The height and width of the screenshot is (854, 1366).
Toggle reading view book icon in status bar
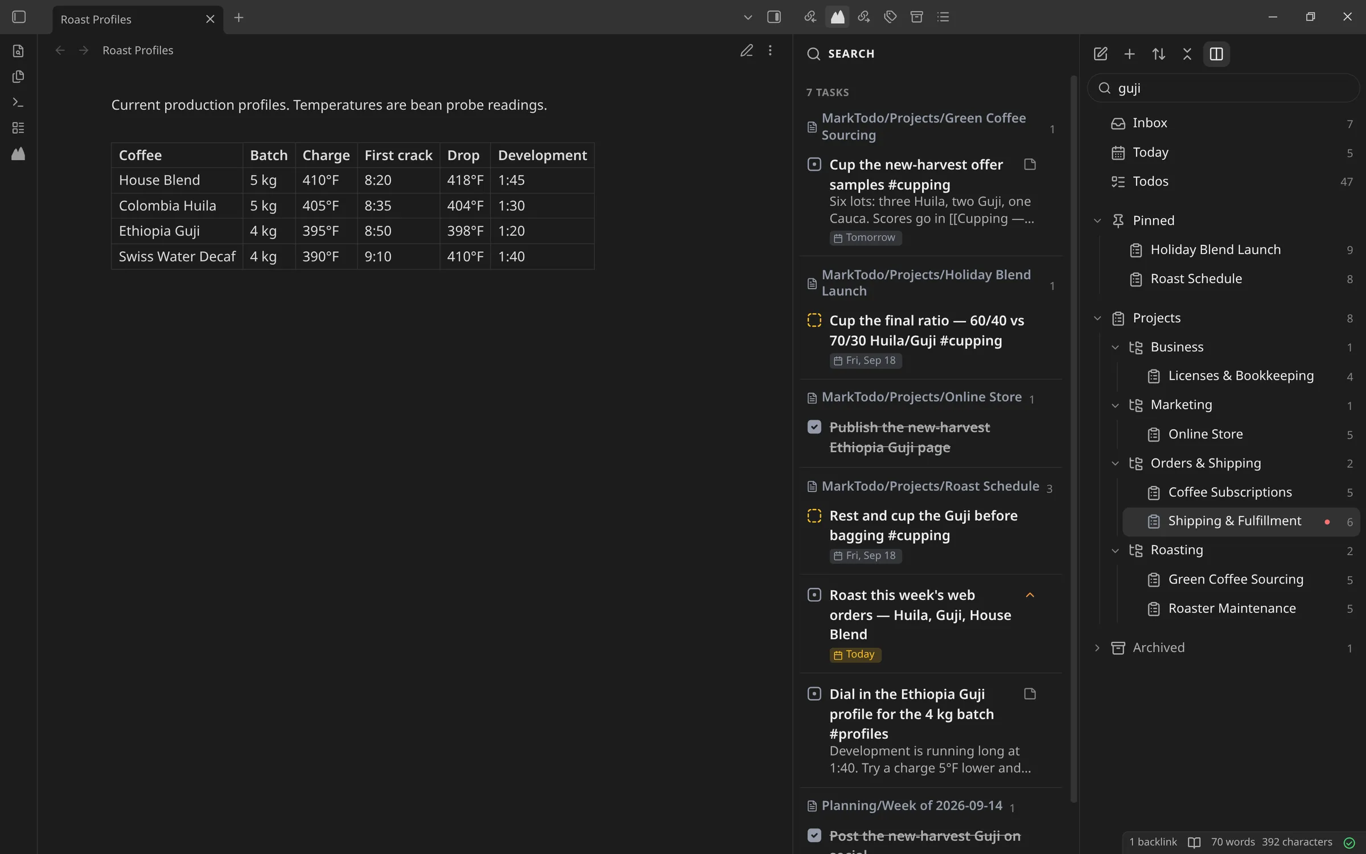point(1194,843)
